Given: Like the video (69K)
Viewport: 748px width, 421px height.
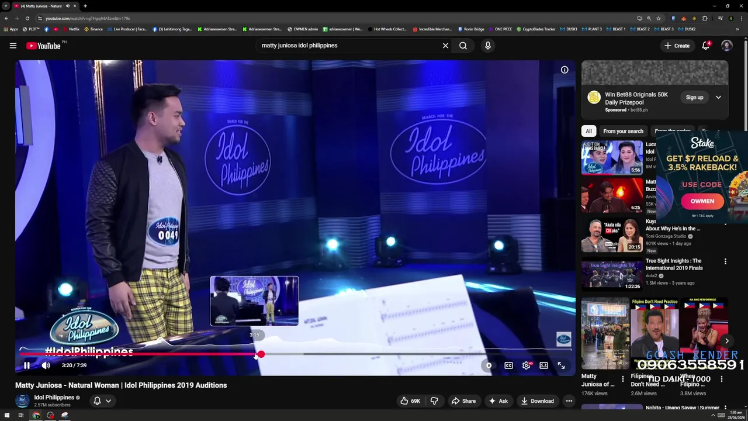Looking at the screenshot, I should (x=410, y=401).
